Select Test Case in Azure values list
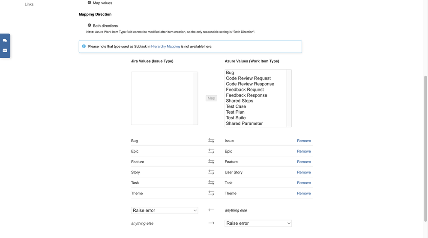This screenshot has height=238, width=428. pos(236,106)
